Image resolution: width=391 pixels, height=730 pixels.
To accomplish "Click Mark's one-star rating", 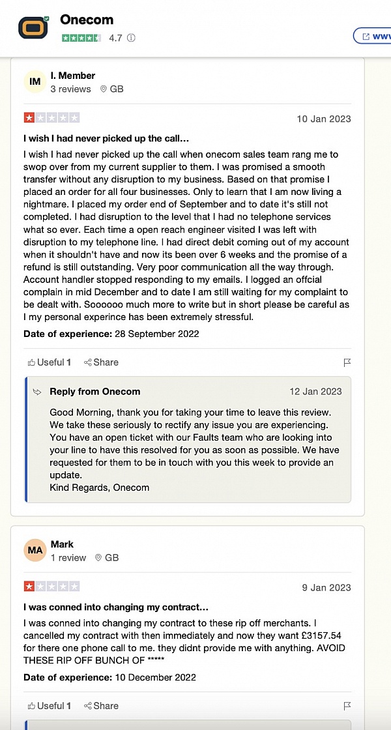I will [51, 587].
